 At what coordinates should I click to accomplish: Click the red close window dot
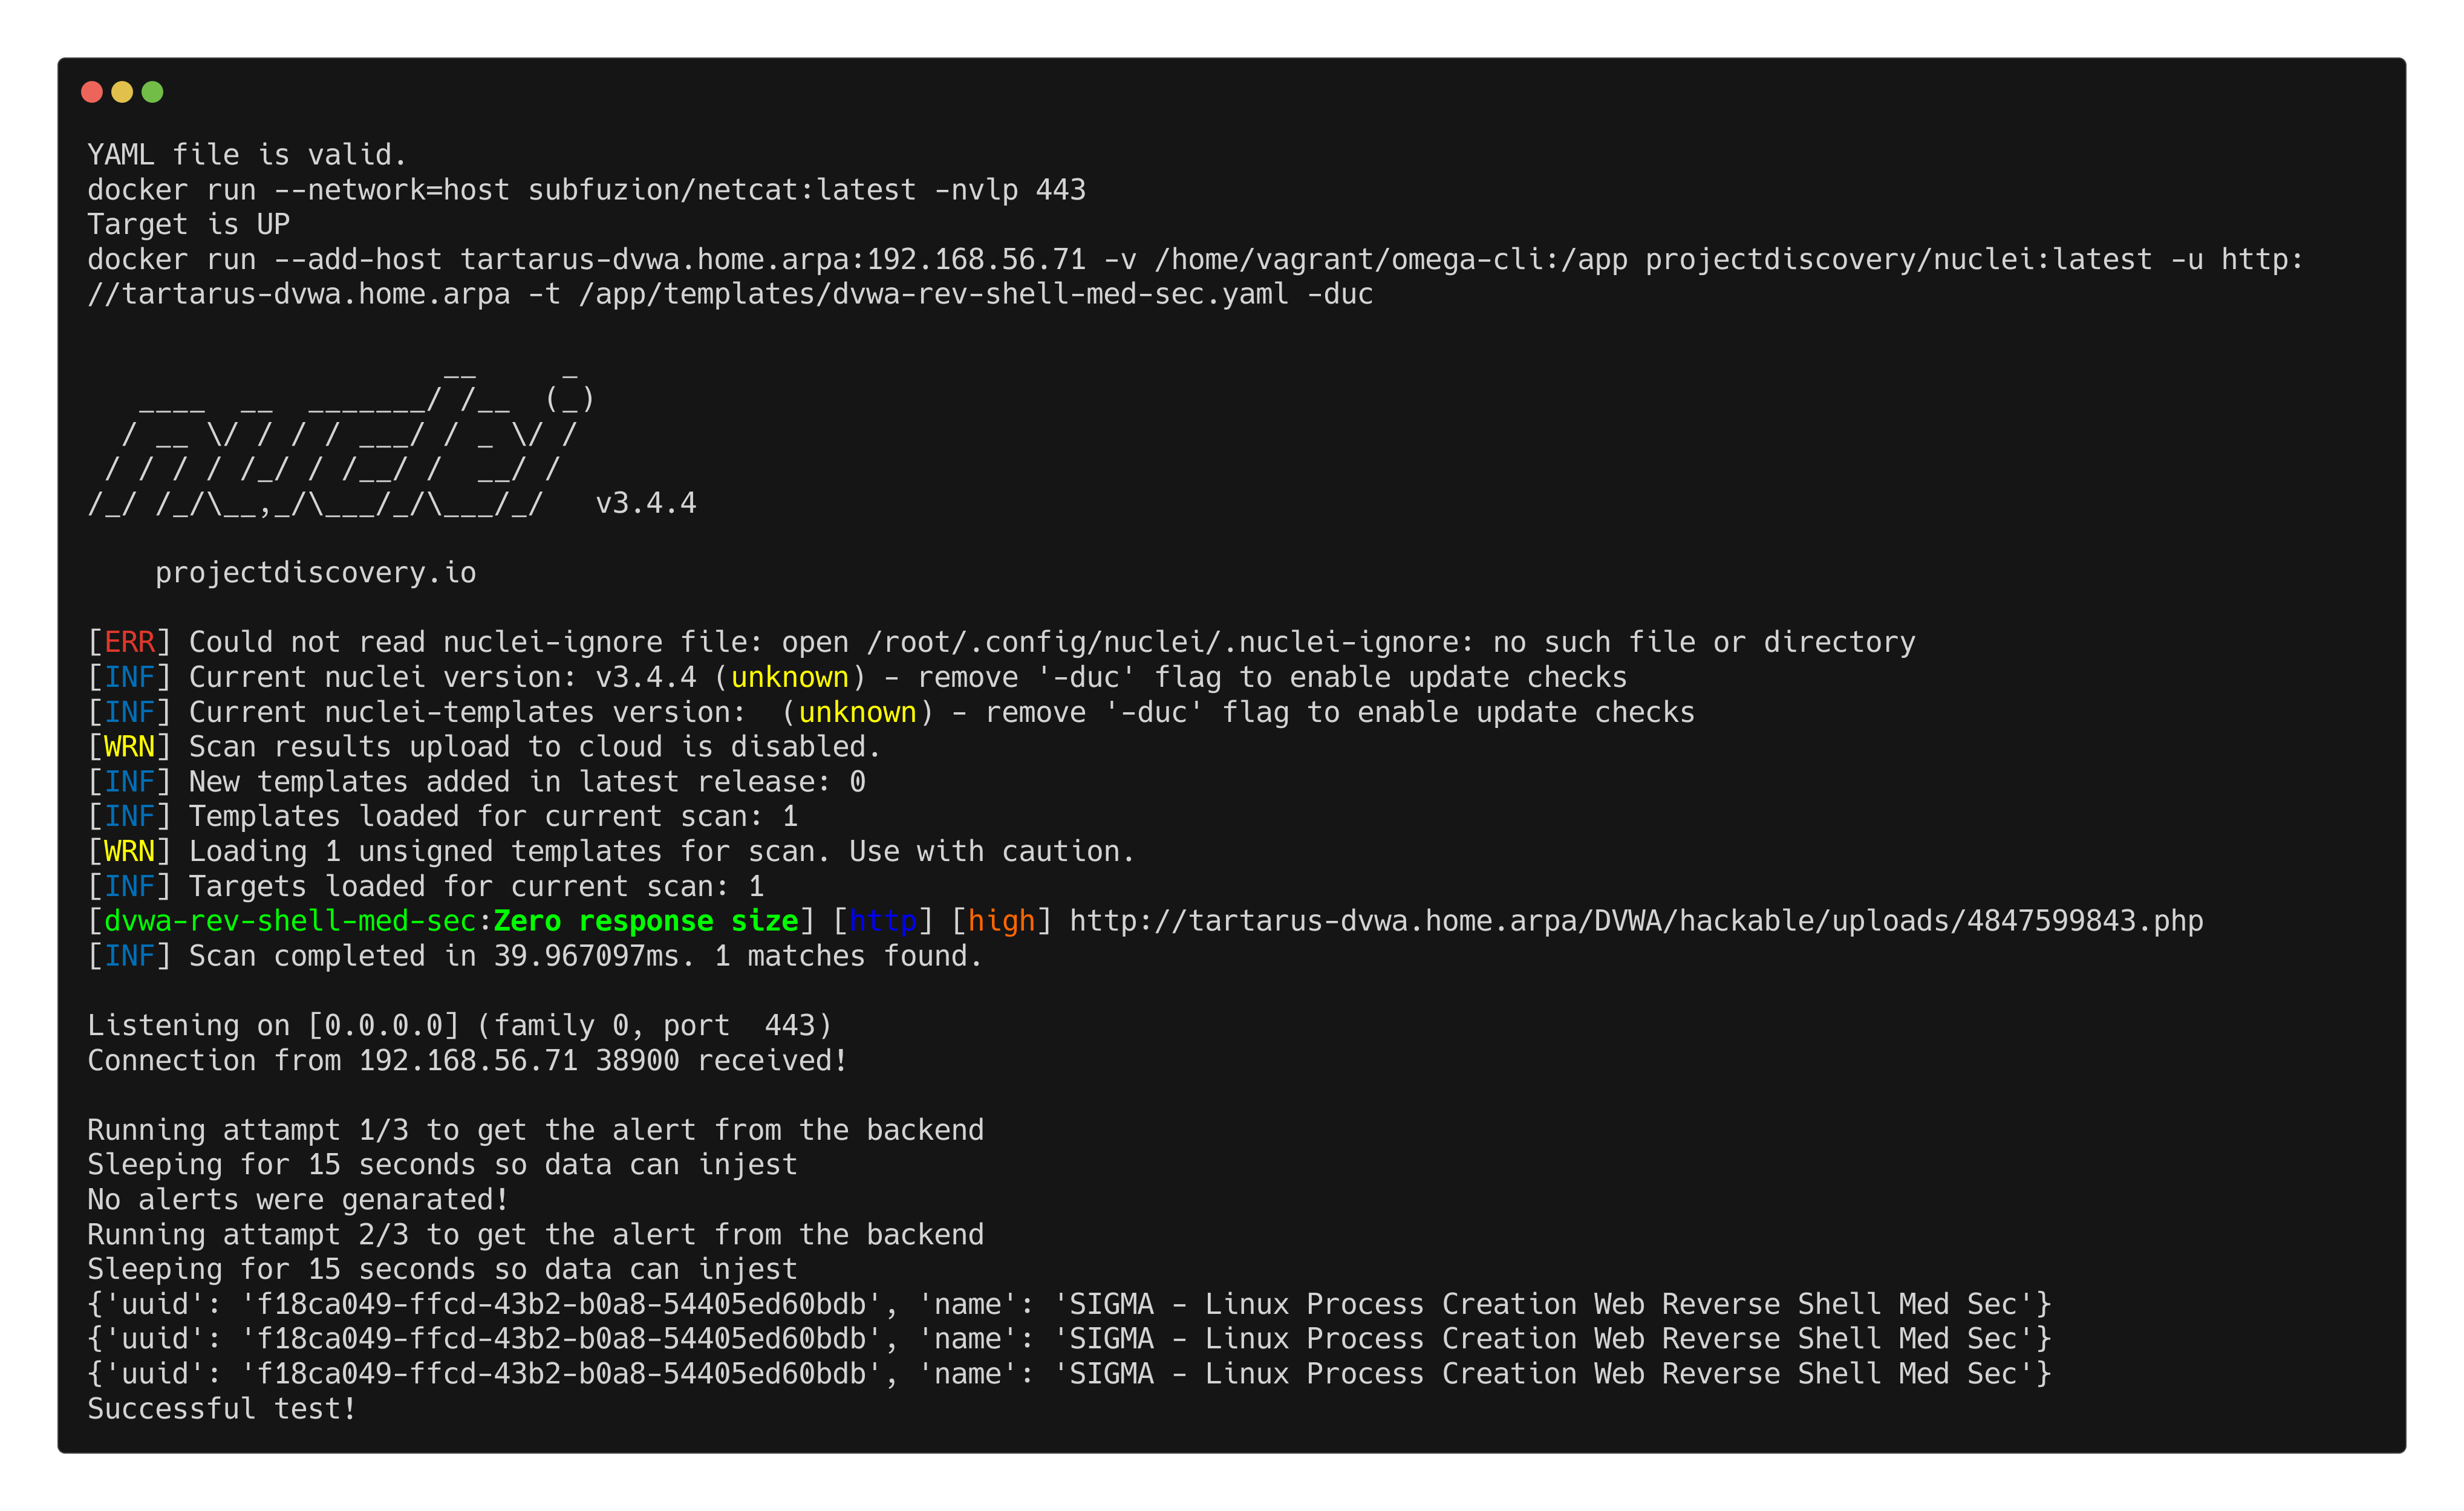pos(92,92)
